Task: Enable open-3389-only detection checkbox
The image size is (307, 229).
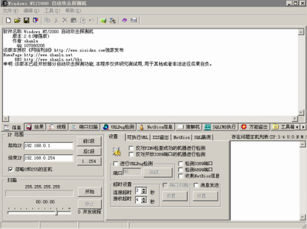Action: click(x=131, y=154)
